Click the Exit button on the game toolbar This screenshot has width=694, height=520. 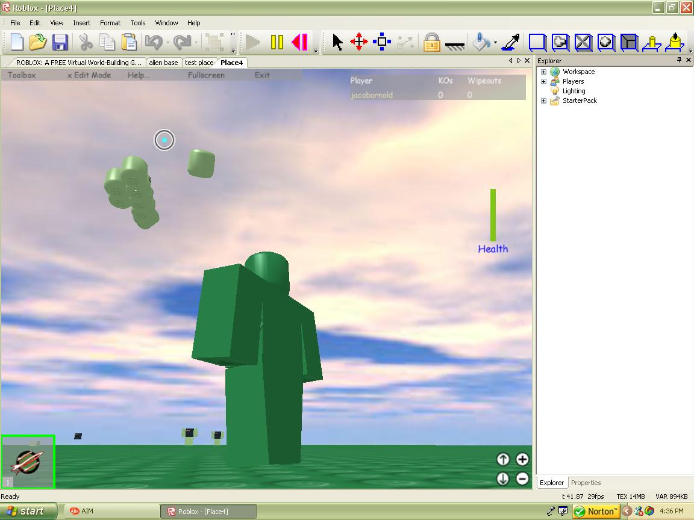coord(261,75)
